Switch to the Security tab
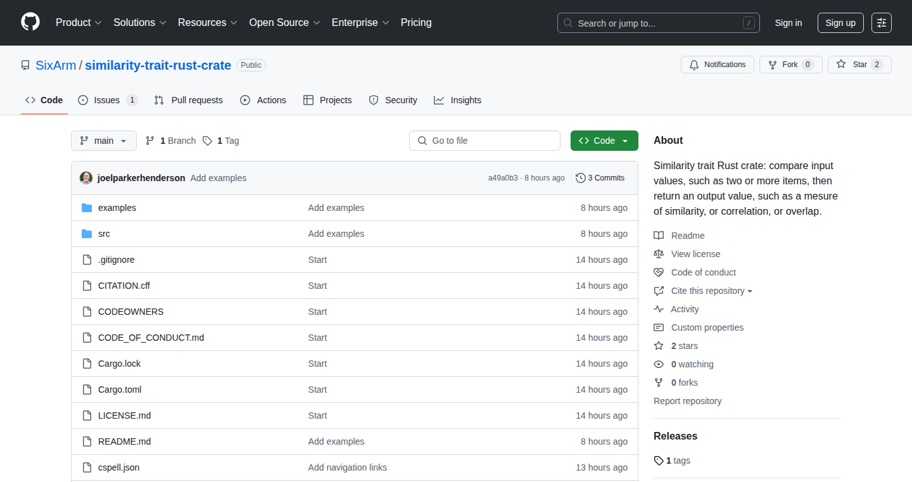Image resolution: width=912 pixels, height=482 pixels. (x=393, y=100)
